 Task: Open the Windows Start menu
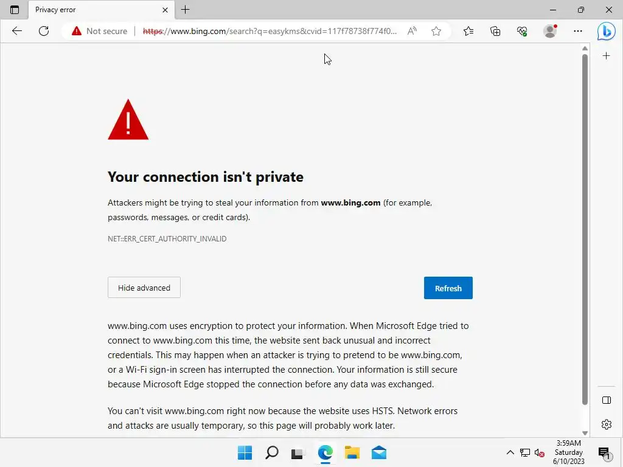245,452
